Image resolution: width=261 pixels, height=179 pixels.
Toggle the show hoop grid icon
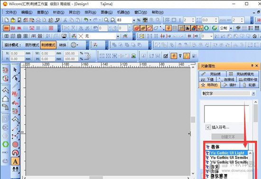click(x=181, y=28)
